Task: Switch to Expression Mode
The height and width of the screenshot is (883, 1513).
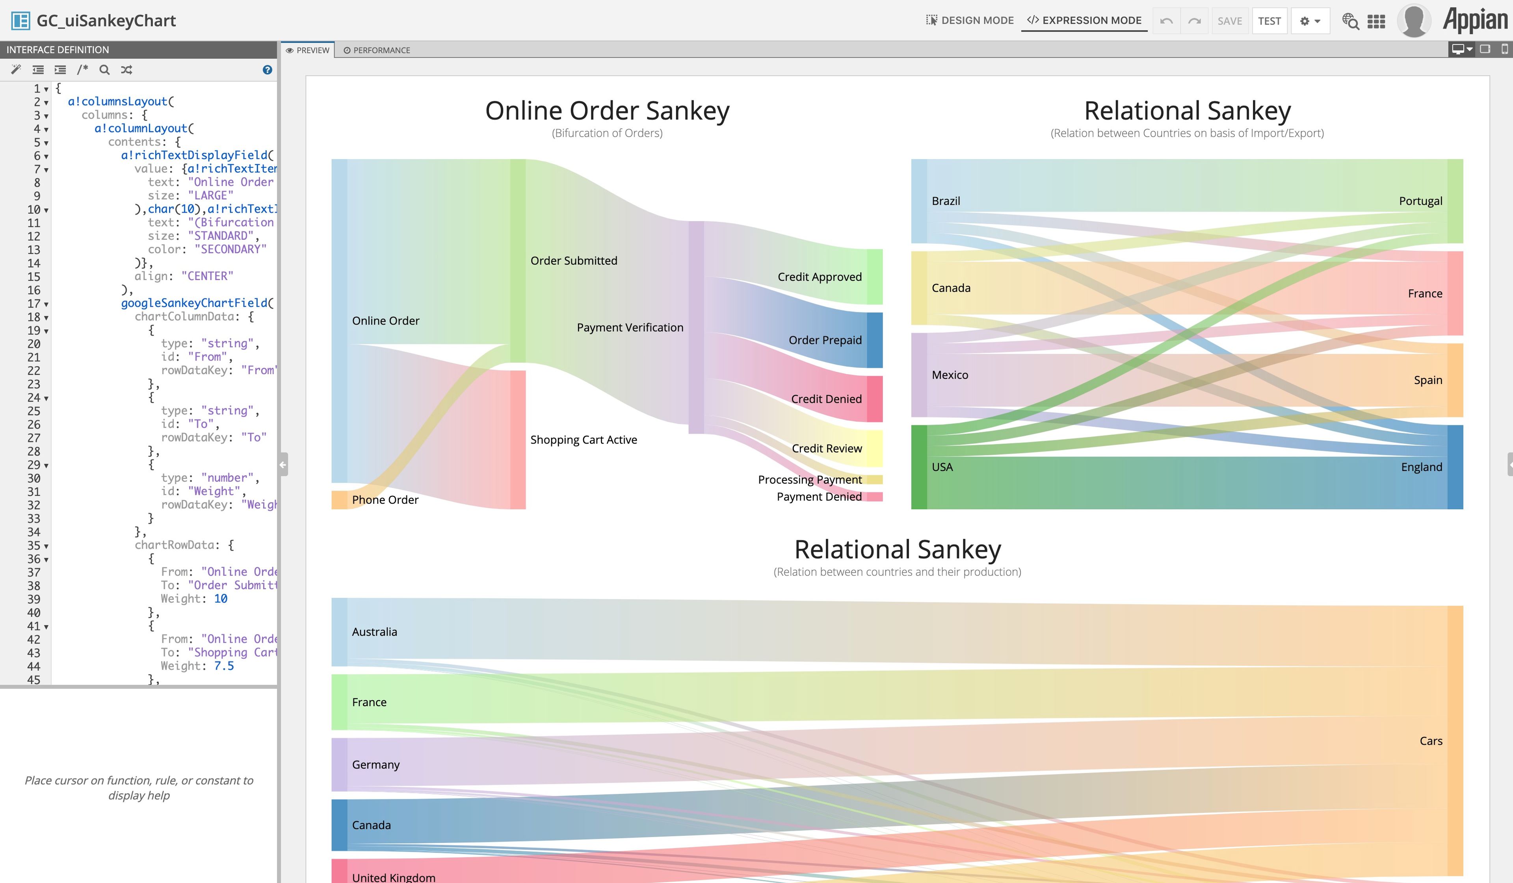Action: tap(1084, 20)
